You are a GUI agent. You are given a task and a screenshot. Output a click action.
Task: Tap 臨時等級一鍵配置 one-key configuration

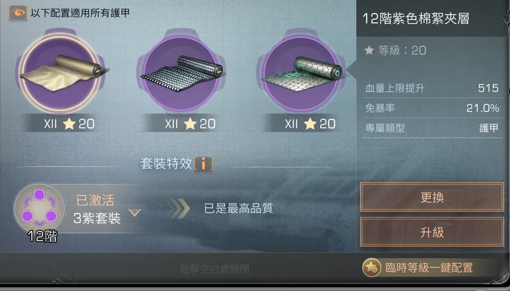point(429,268)
